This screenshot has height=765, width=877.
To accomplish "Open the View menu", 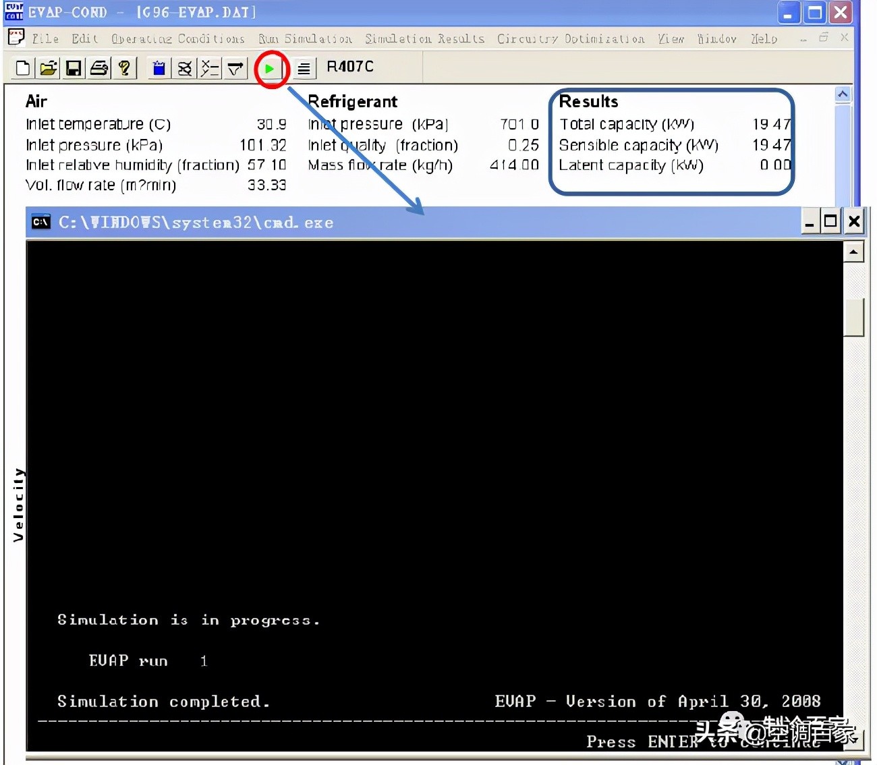I will [671, 38].
